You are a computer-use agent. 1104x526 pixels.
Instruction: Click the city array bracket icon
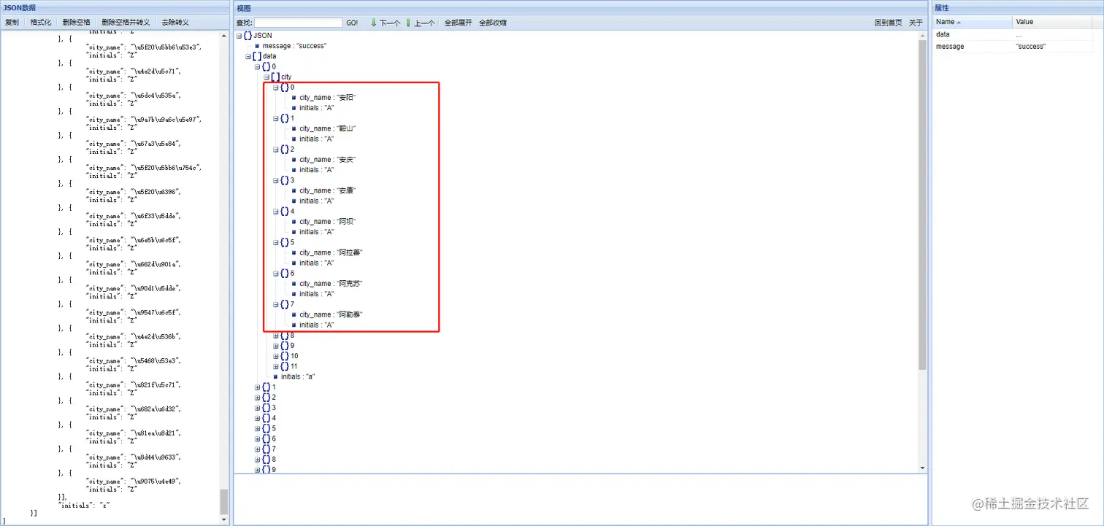pyautogui.click(x=275, y=77)
